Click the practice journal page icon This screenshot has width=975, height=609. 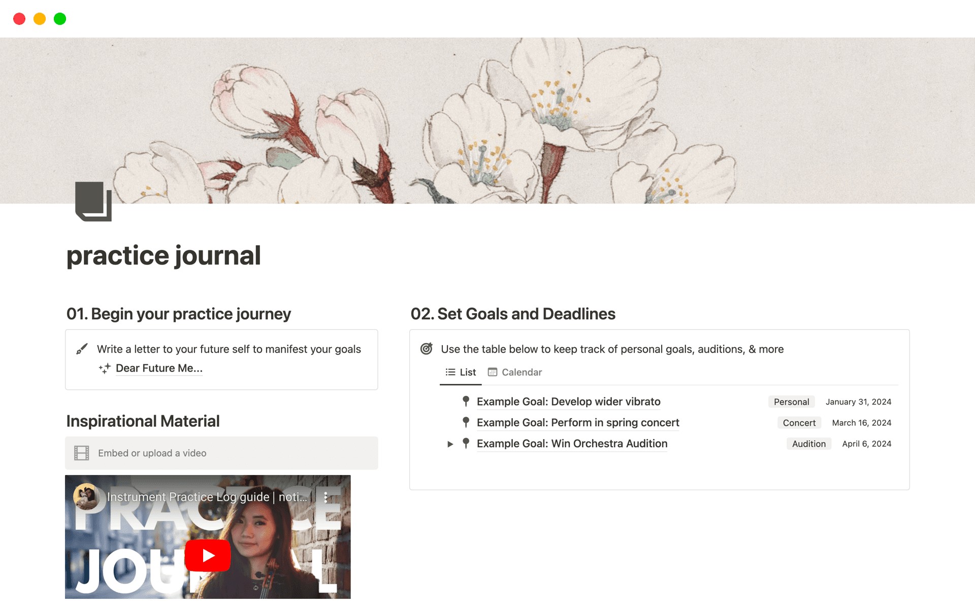[x=93, y=201]
